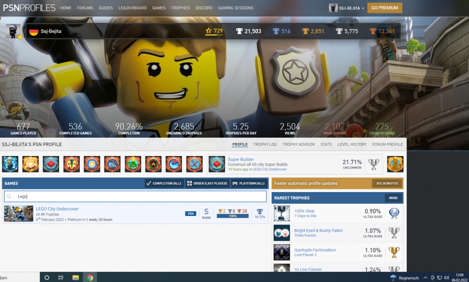
Task: Click the Lego search input field
Action: (94, 196)
